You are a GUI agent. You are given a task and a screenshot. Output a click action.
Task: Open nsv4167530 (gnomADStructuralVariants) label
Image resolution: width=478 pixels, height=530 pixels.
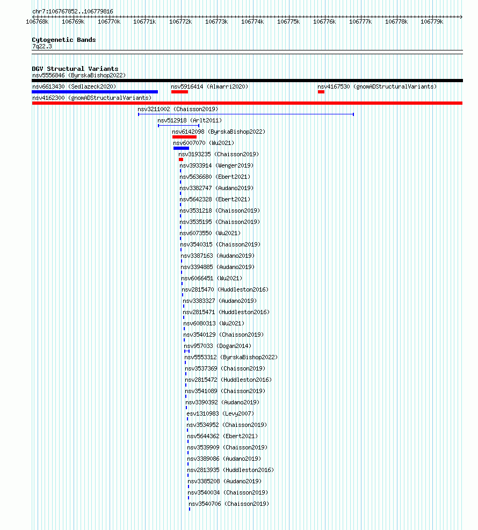(377, 86)
